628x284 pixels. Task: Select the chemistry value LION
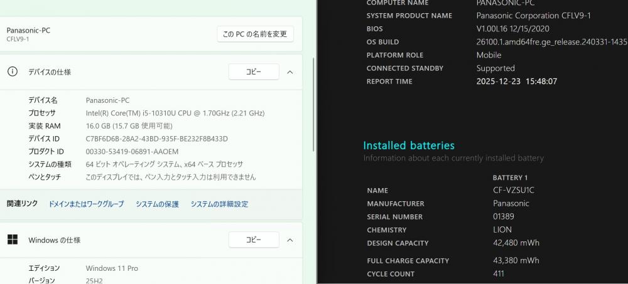point(502,229)
